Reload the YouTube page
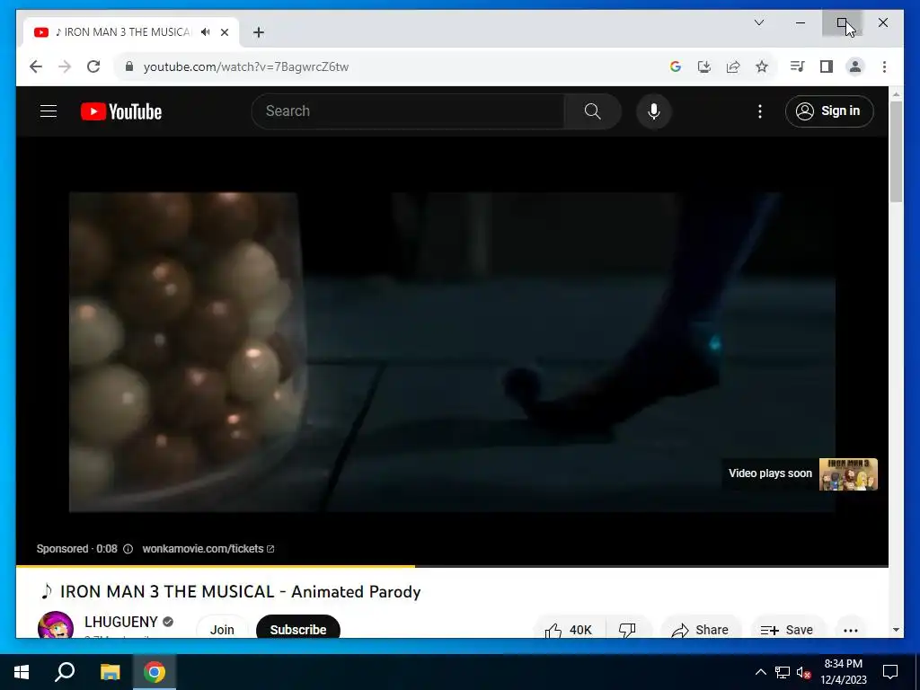Image resolution: width=920 pixels, height=690 pixels. coord(93,66)
